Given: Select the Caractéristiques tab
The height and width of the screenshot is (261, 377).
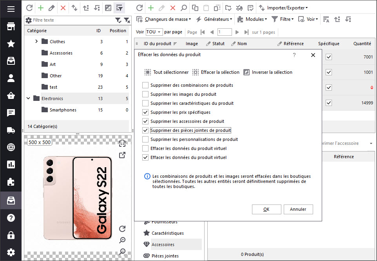Looking at the screenshot, I should click(168, 233).
